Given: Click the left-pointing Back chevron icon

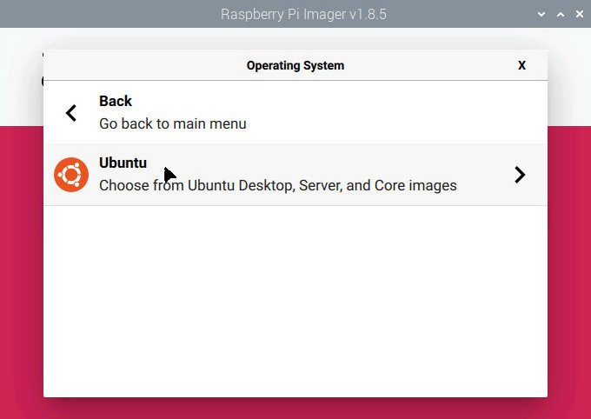Looking at the screenshot, I should click(71, 113).
